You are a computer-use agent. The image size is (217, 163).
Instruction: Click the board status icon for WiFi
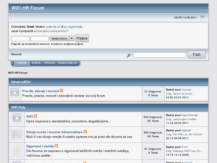(17, 118)
